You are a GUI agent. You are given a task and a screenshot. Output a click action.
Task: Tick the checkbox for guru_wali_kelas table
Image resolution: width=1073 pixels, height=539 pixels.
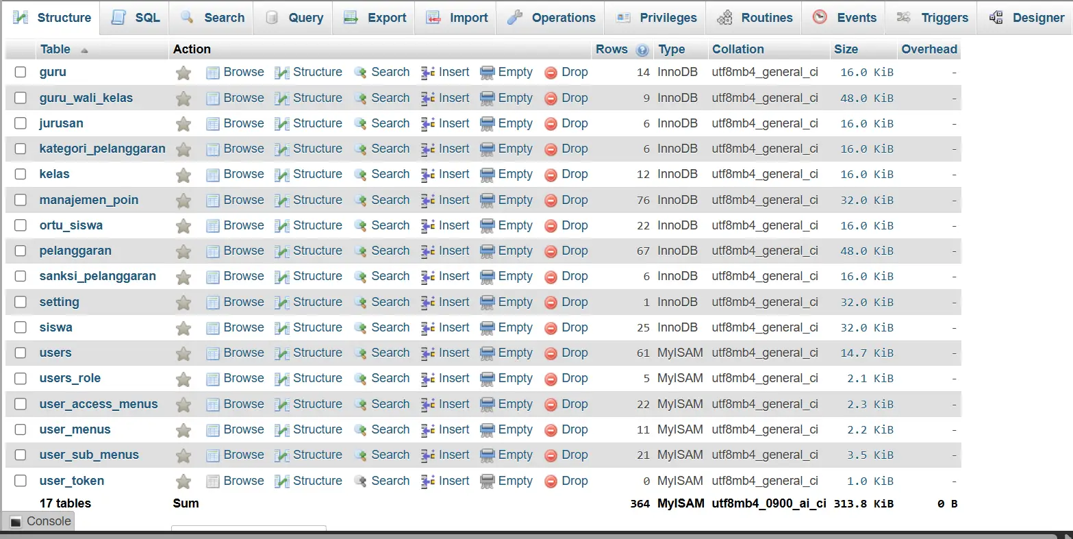[x=21, y=98]
